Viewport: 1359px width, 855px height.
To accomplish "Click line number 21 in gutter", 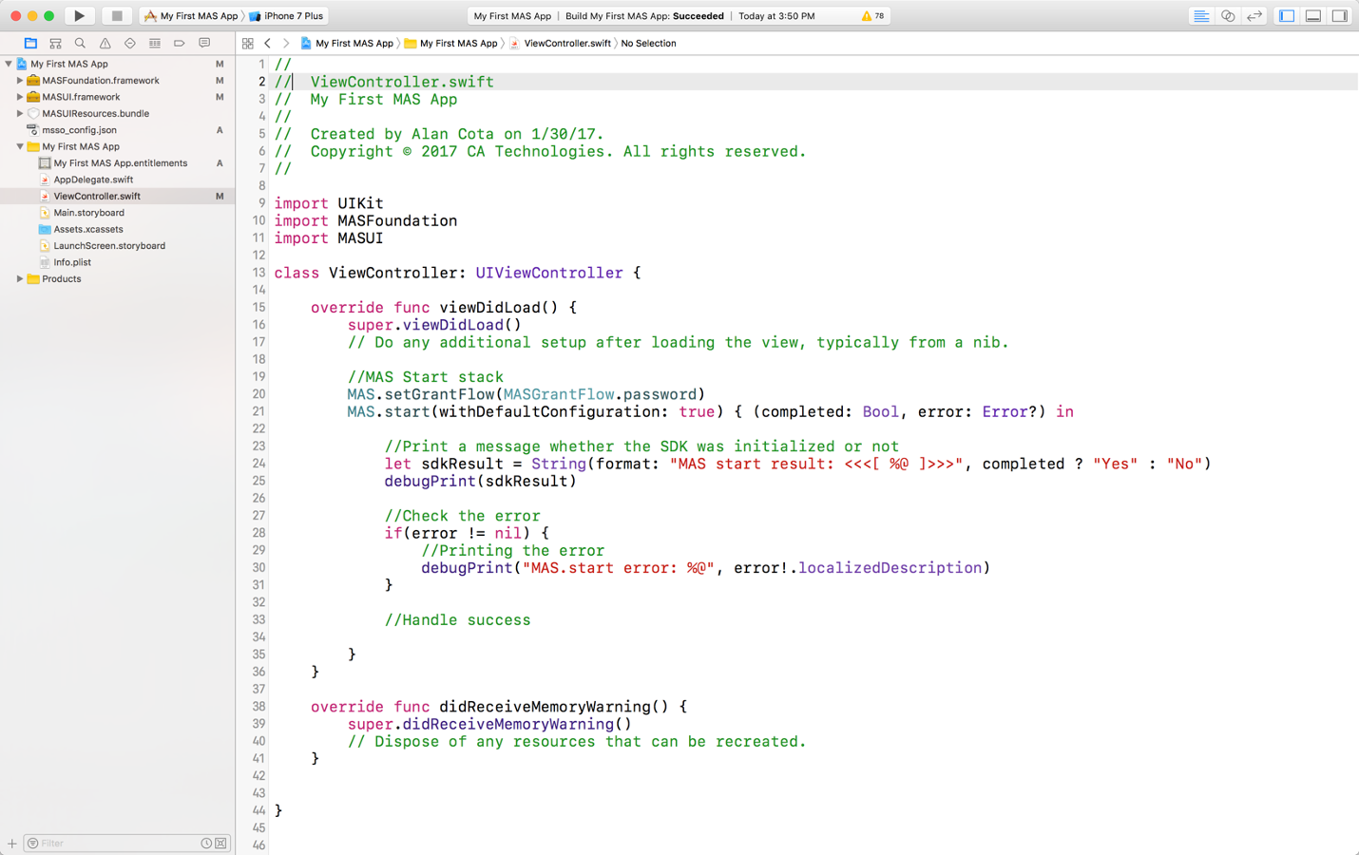I will pos(258,411).
